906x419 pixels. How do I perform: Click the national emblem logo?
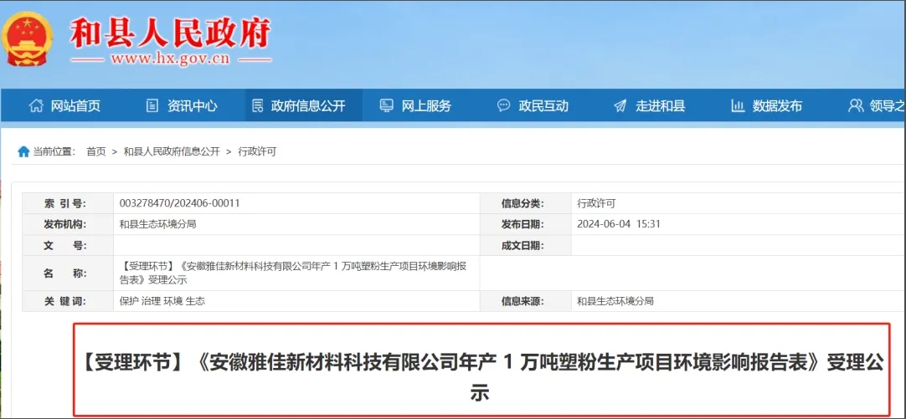(x=28, y=39)
